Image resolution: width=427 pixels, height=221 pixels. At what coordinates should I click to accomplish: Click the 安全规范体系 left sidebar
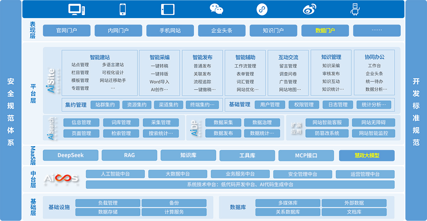coord(11,110)
